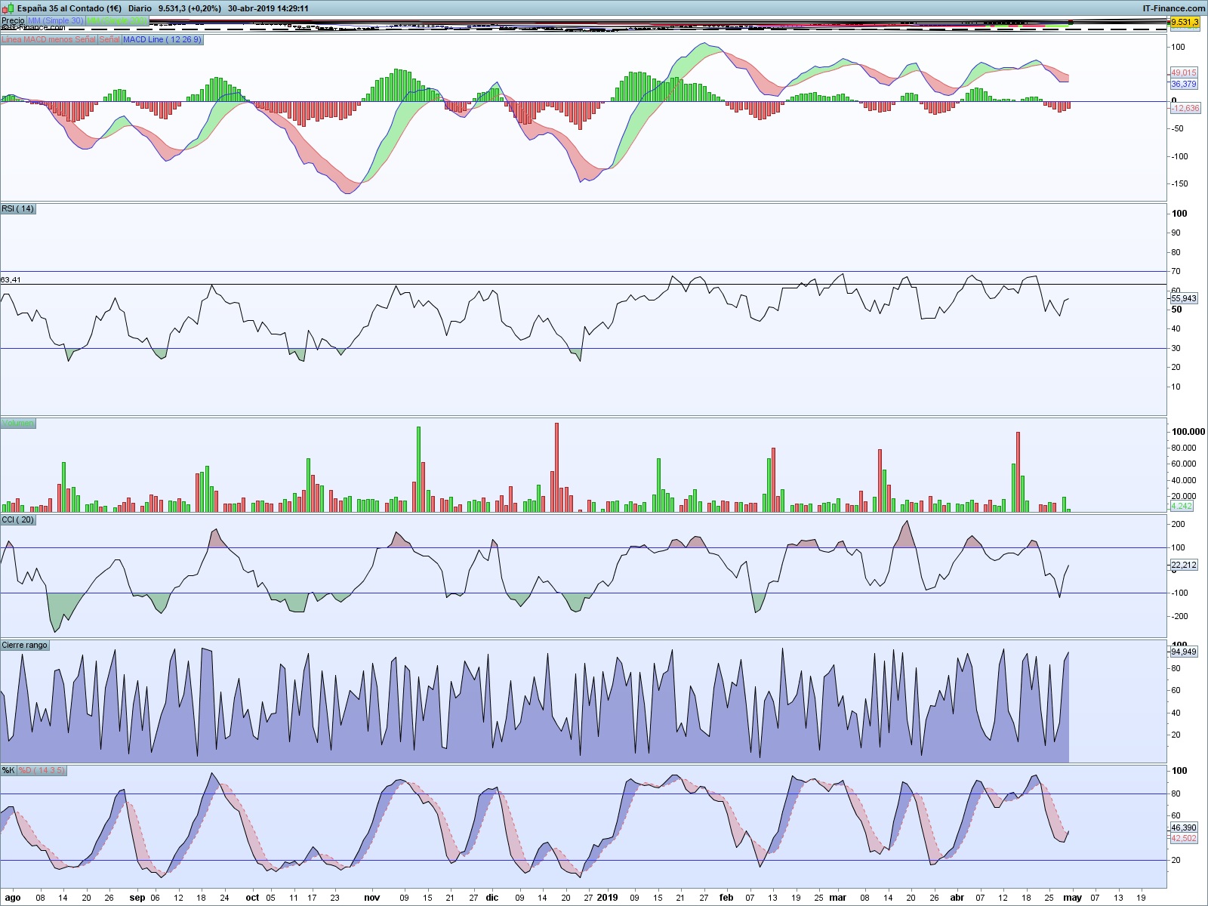The height and width of the screenshot is (906, 1208).
Task: Click the oct month on the date axis
Action: pos(252,898)
